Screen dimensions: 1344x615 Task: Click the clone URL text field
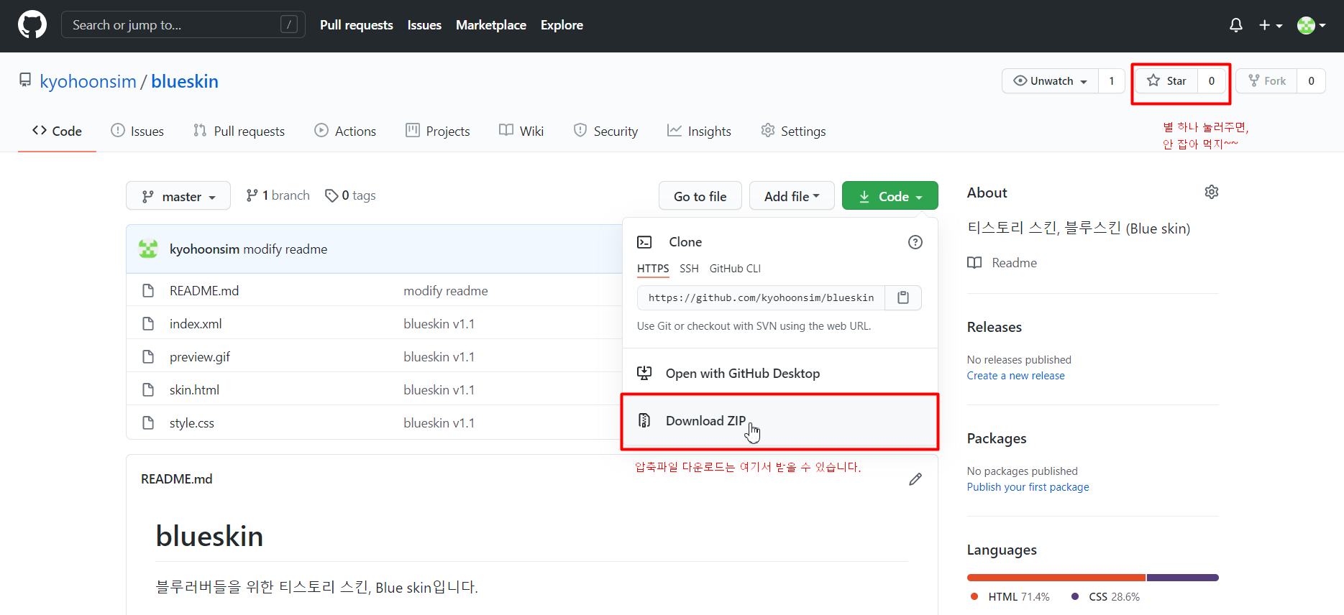(762, 297)
